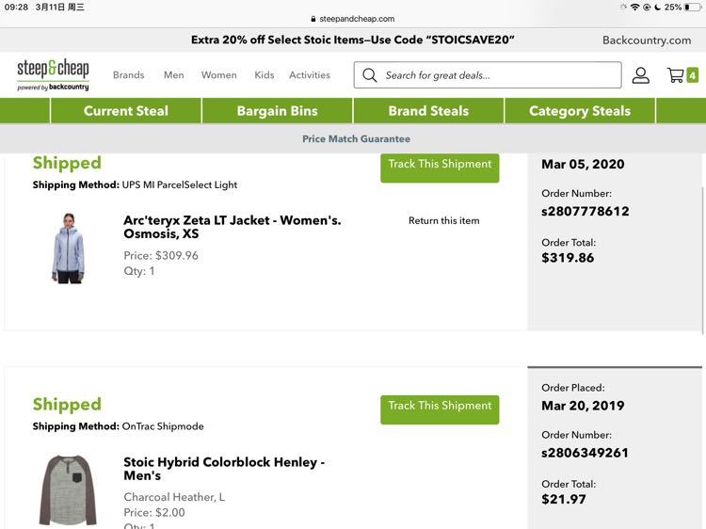This screenshot has height=529, width=706.
Task: Open the shopping cart icon
Action: (x=675, y=75)
